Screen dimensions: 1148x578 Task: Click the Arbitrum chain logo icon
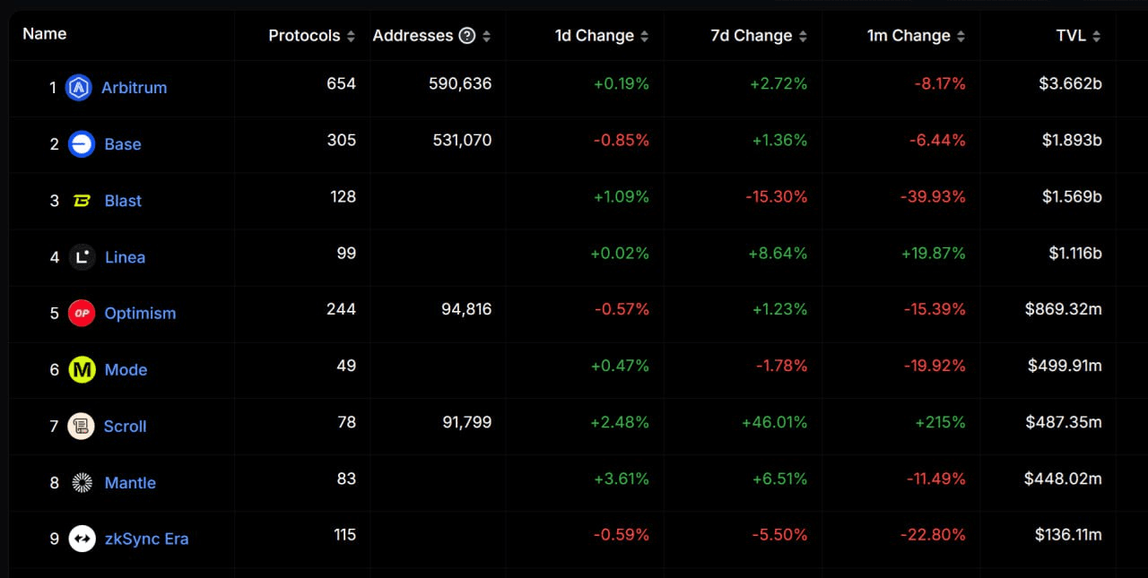(x=79, y=88)
